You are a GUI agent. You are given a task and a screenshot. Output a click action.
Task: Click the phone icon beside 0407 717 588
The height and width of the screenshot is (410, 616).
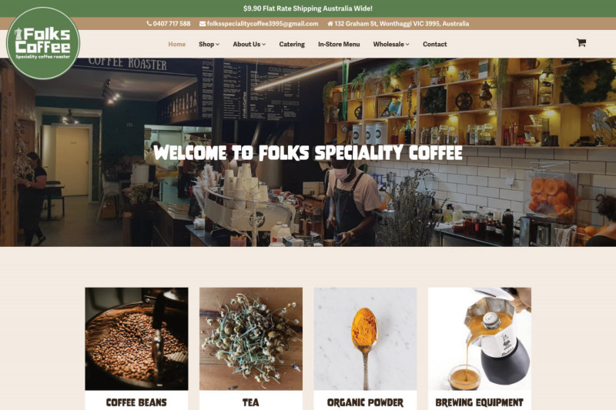(149, 24)
